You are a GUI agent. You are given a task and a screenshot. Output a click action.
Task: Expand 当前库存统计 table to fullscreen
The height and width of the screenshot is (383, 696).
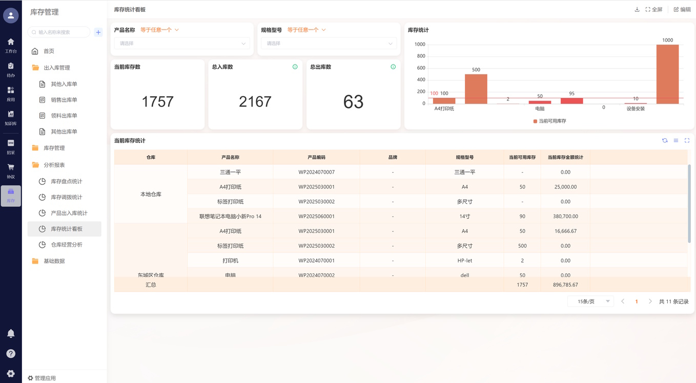tap(687, 140)
